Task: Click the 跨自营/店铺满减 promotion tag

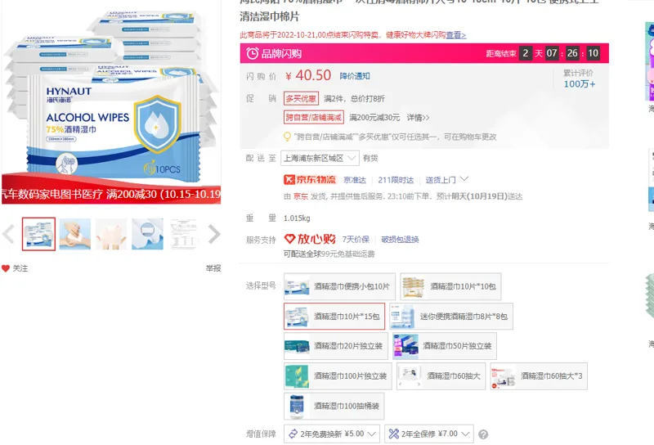Action: pos(314,117)
